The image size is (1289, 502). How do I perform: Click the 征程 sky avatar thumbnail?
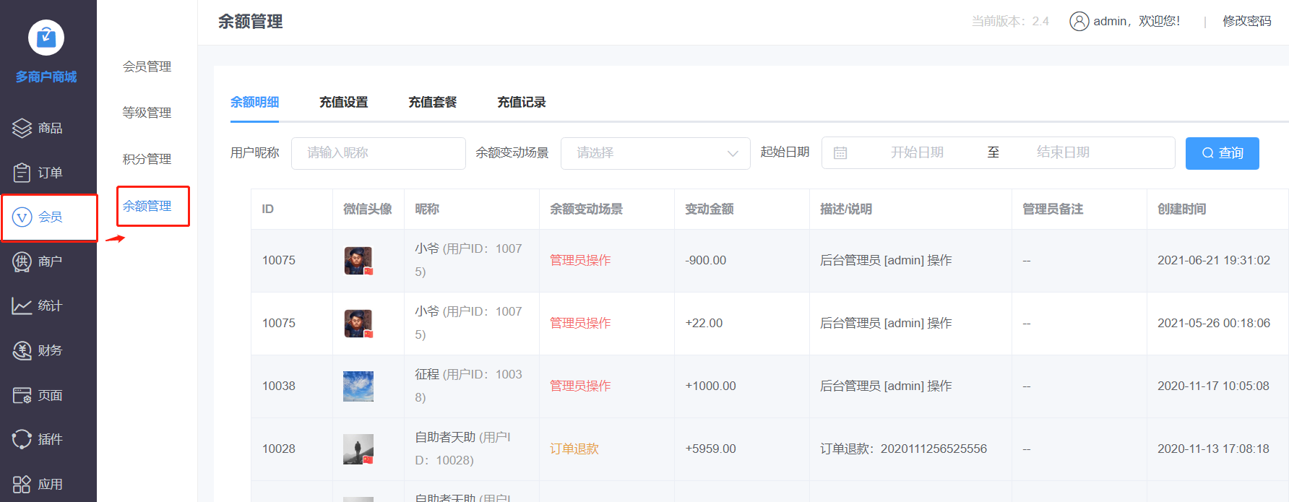coord(358,386)
